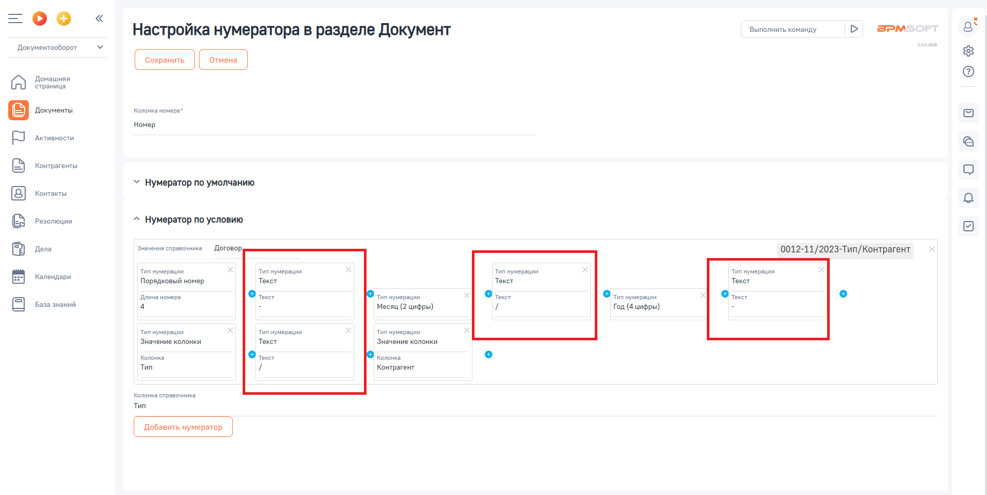
Task: Remove the Год (4 цифры) block
Action: (x=703, y=296)
